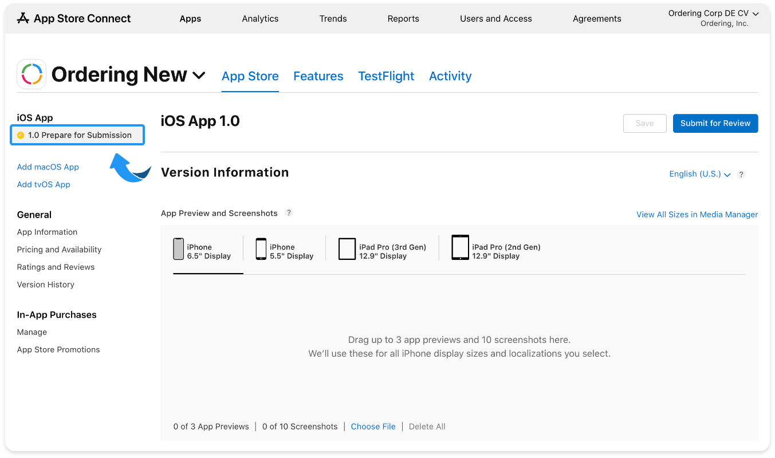The height and width of the screenshot is (458, 775).
Task: Switch to the Features tab
Action: pos(318,76)
